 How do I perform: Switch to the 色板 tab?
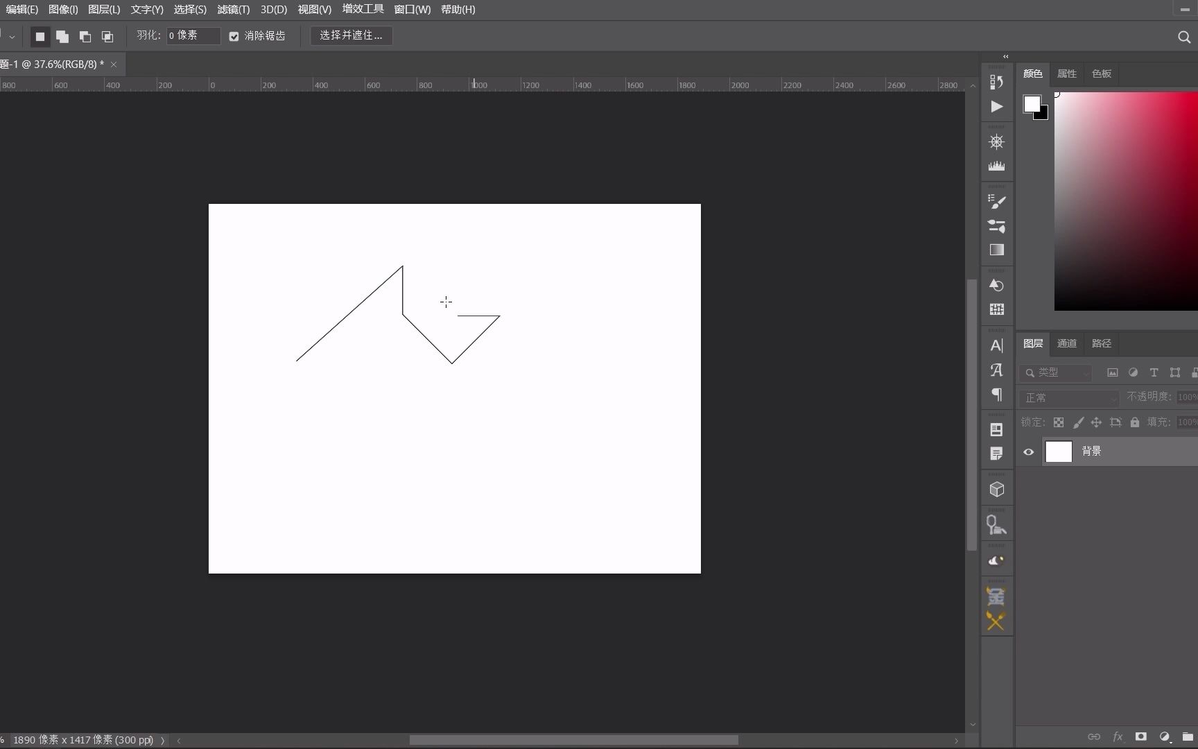point(1101,74)
